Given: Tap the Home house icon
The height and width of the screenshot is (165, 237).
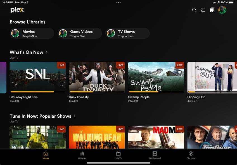Looking at the screenshot, I should pos(46,154).
